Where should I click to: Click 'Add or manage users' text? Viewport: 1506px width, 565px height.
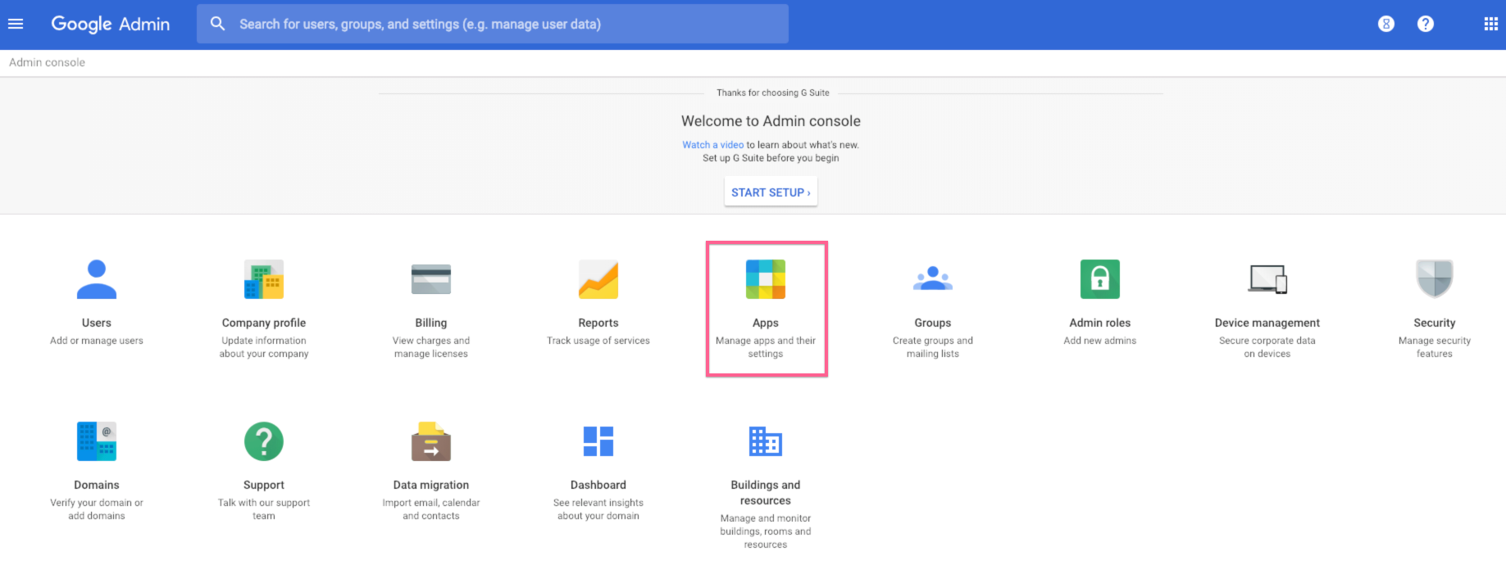coord(97,341)
